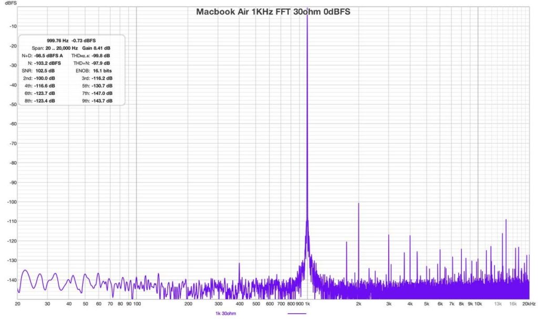The image size is (538, 320).
Task: Click the "10k" label on the frequency axis
Action: [478, 304]
